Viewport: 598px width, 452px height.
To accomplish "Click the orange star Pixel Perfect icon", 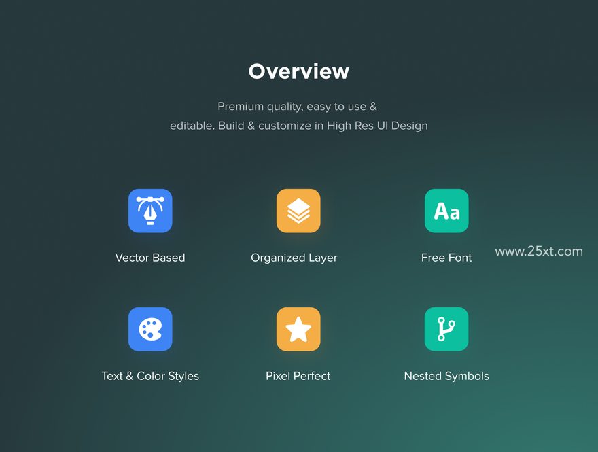I will pos(298,329).
